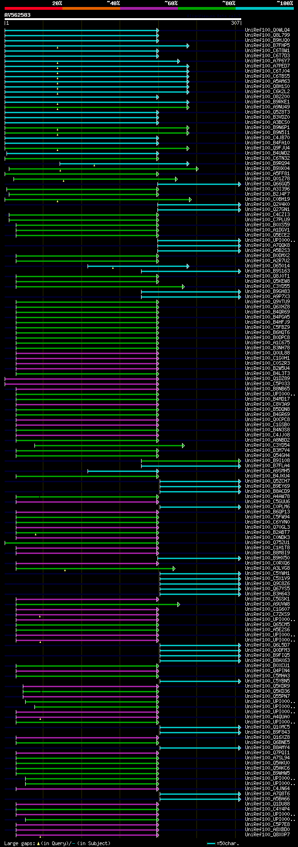Open the UniRef100_B9GH83 record
The height and width of the screenshot is (847, 298).
[x=267, y=292]
